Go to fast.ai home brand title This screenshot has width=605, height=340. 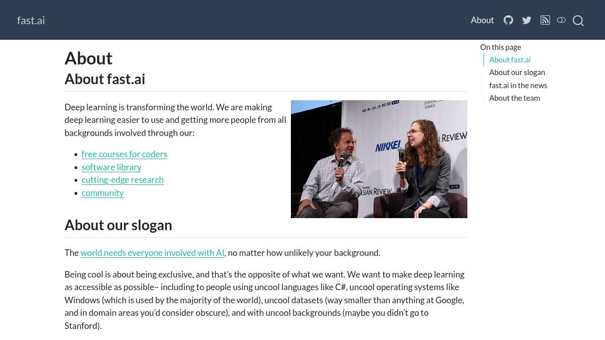tap(31, 20)
